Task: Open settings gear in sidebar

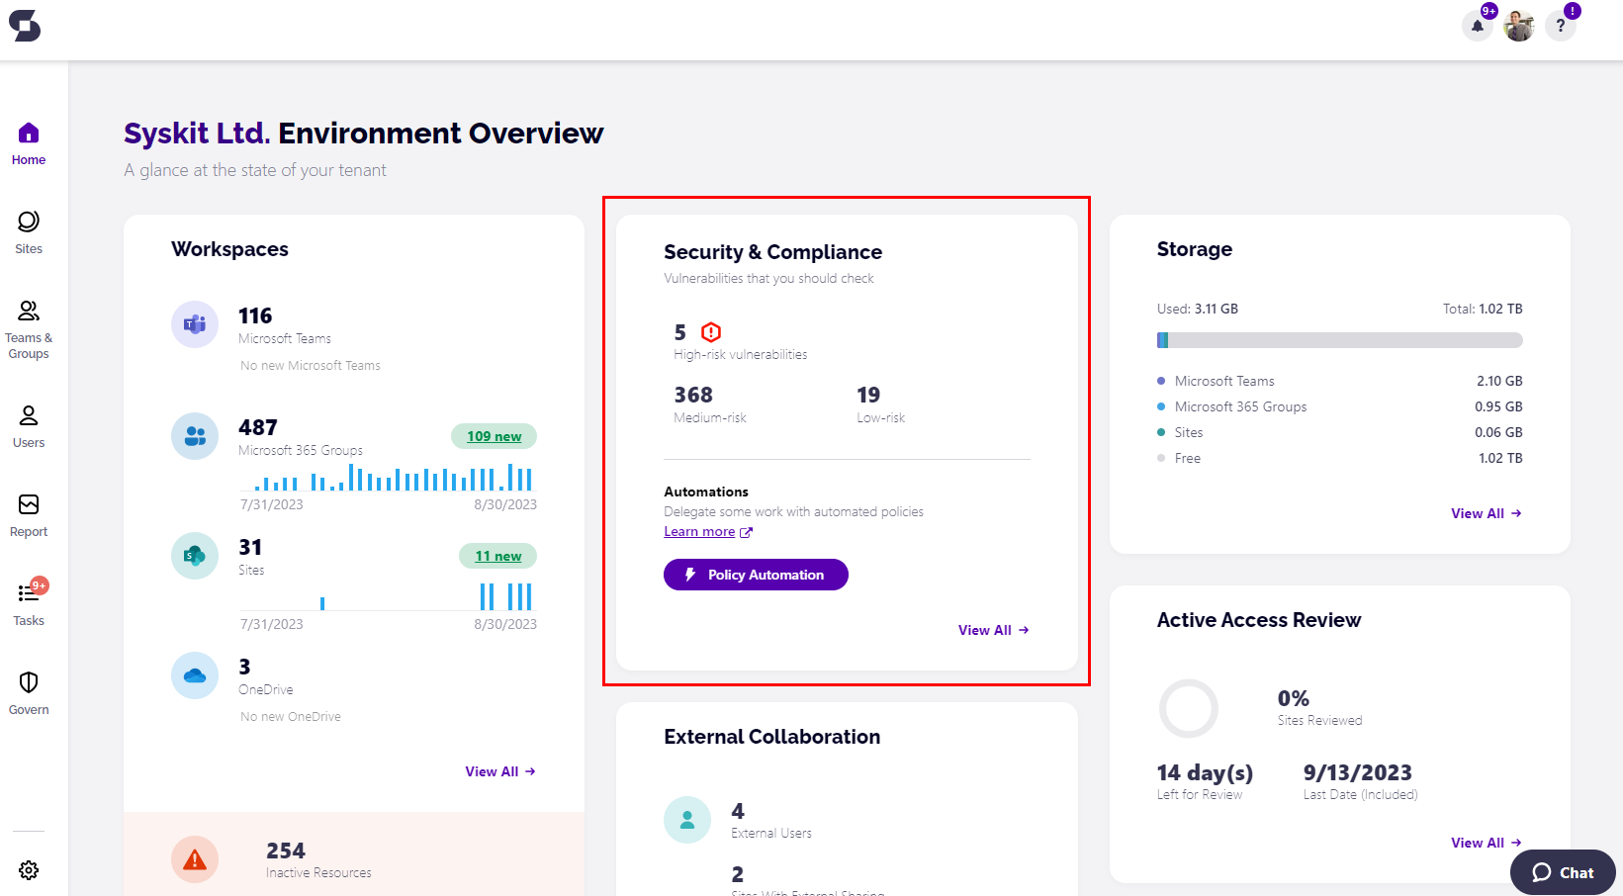Action: click(29, 870)
